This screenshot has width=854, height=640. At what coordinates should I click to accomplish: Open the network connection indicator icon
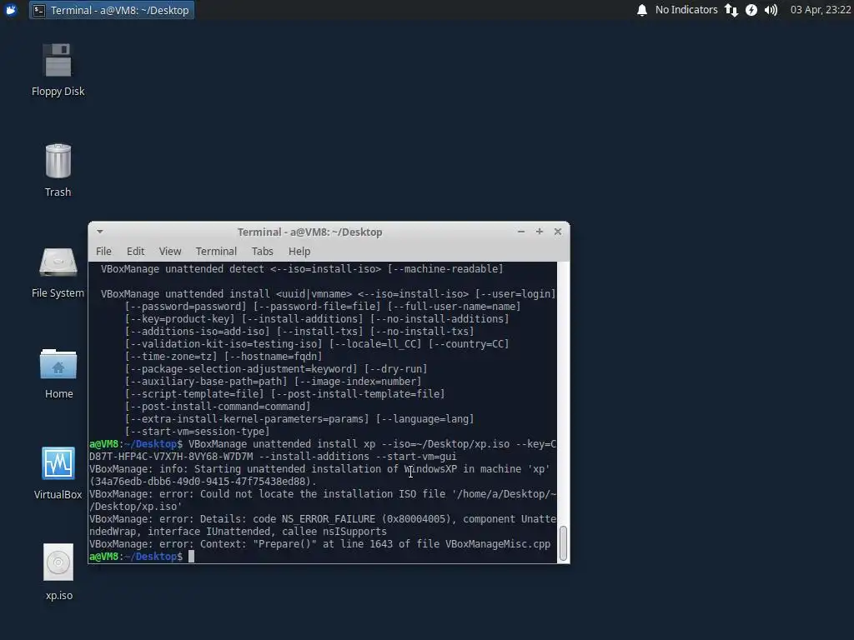[x=731, y=10]
